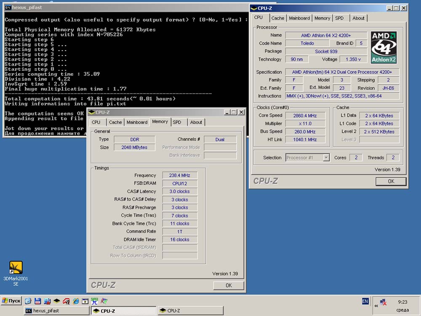Viewport: 421px width, 316px height.
Task: Click the blue-red icon after the floppy
Action: (x=47, y=301)
